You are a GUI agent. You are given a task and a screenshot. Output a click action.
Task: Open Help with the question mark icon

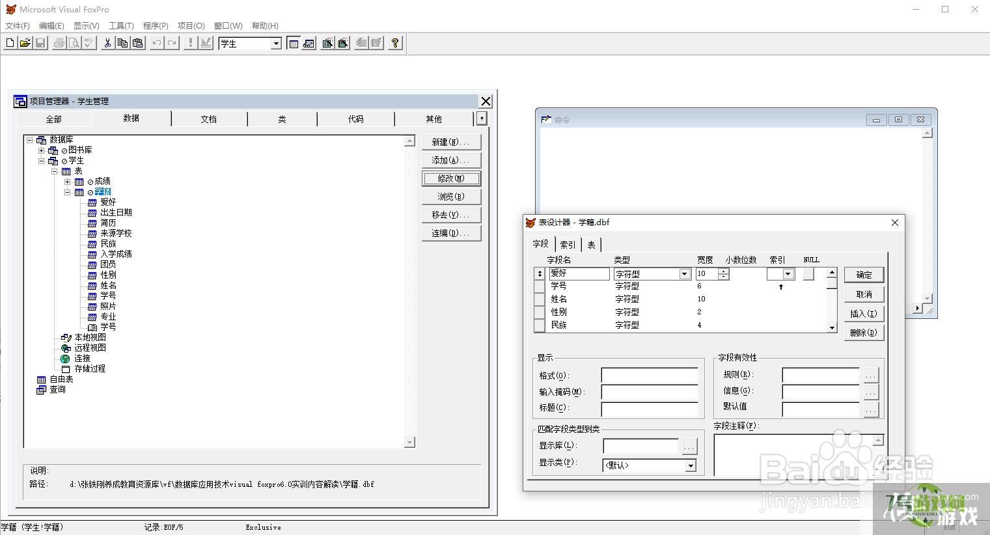(395, 43)
